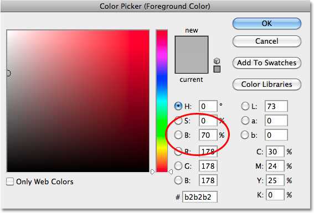
Task: Click the circular color field marker
Action: click(x=8, y=73)
